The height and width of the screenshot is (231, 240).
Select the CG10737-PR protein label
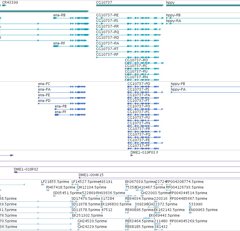[x=139, y=129]
